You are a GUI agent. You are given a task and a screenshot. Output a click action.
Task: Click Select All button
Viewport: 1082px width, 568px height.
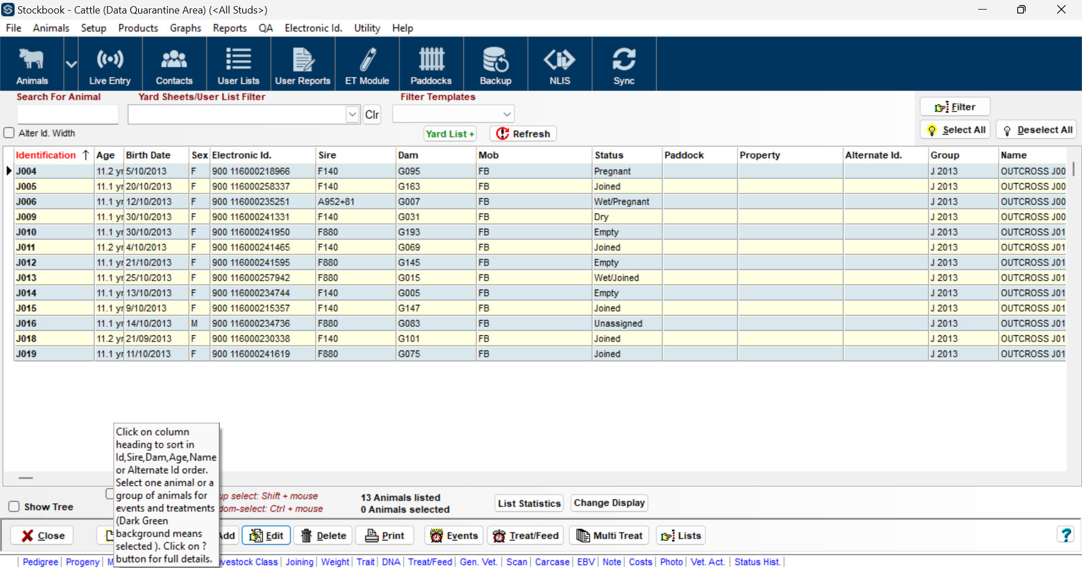pyautogui.click(x=955, y=130)
